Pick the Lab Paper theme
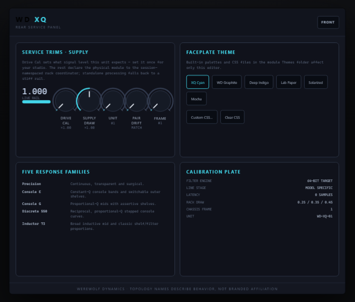 tap(288, 82)
